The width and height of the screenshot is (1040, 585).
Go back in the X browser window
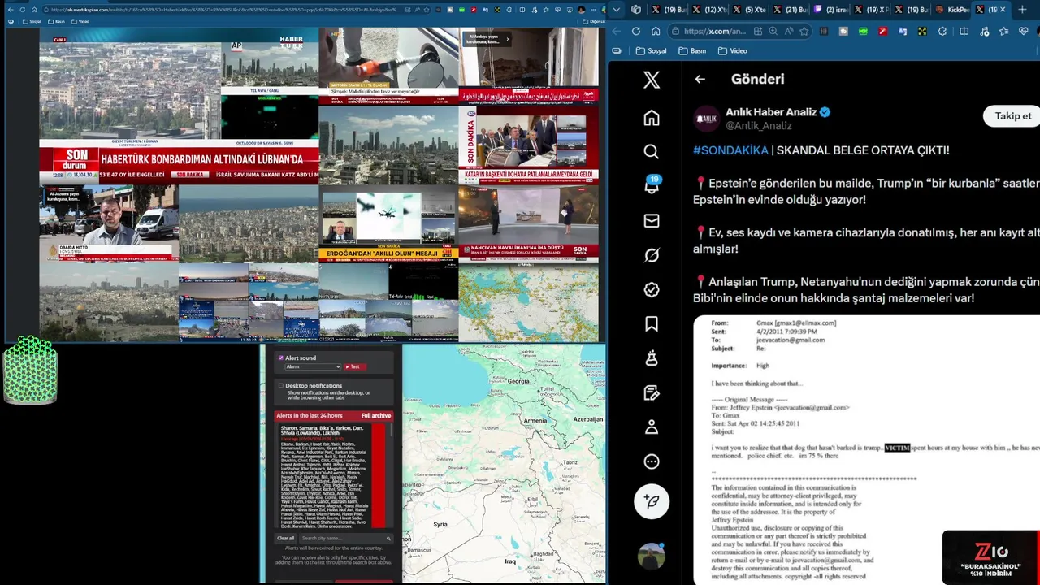coord(616,31)
